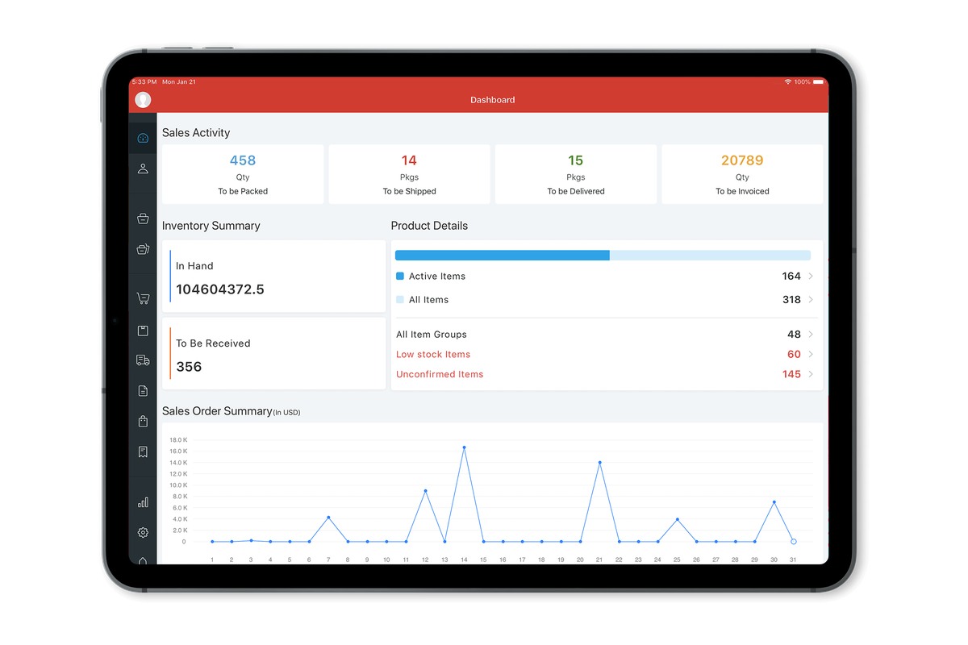Click the chart data point at day 12
The image size is (968, 645).
pyautogui.click(x=425, y=491)
